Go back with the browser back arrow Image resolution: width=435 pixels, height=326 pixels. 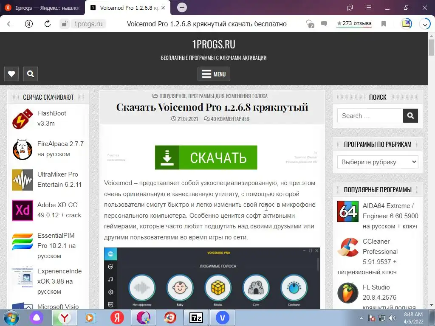tap(10, 24)
